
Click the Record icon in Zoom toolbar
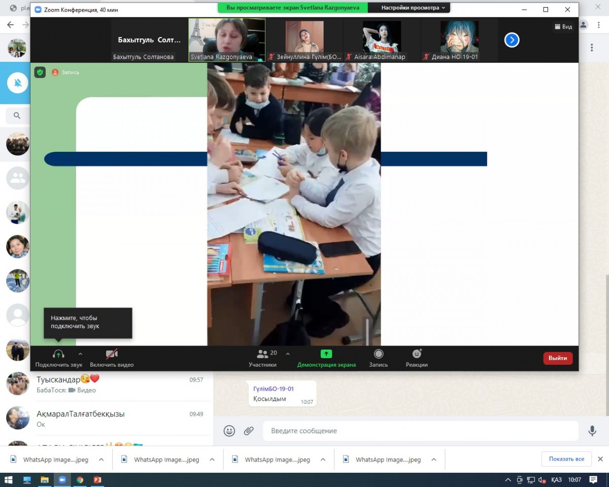tap(378, 354)
